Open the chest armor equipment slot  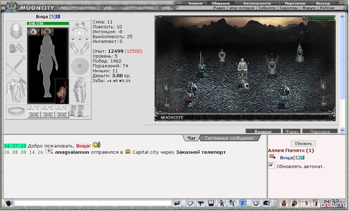[16, 90]
